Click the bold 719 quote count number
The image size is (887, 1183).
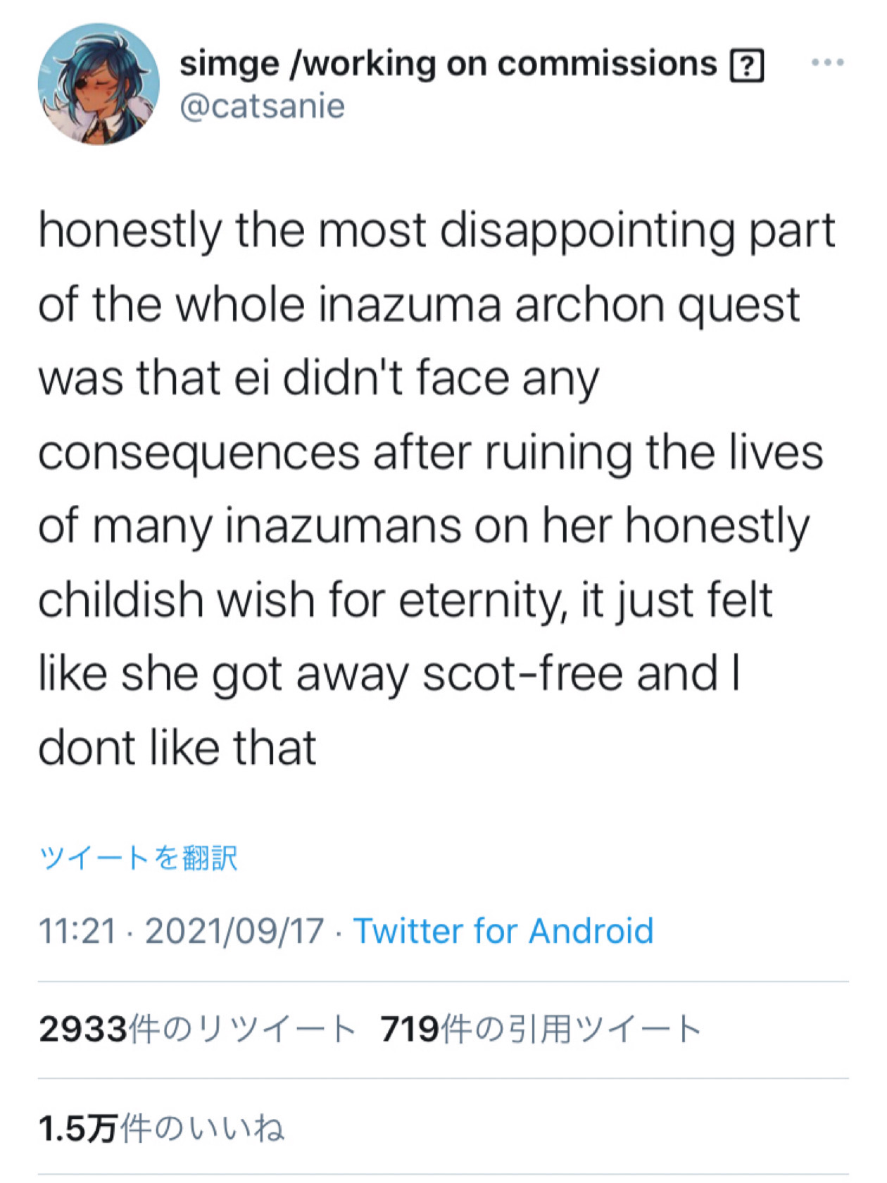(x=410, y=1029)
